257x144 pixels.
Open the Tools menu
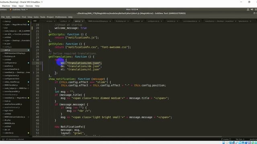tap(43, 17)
